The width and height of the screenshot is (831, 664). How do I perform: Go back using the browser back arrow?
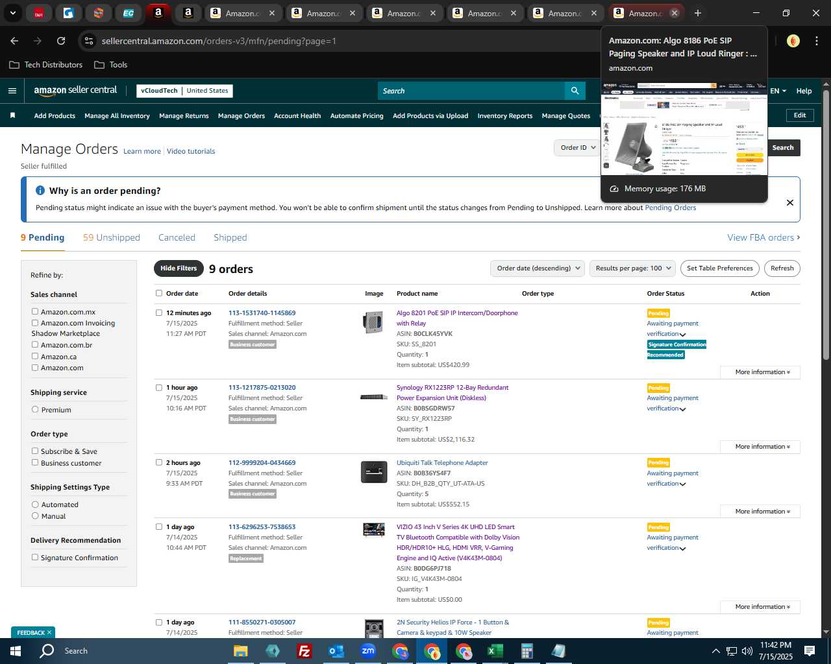tap(14, 41)
